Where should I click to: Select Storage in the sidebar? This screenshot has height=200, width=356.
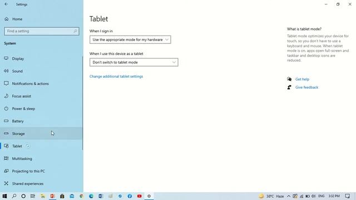pyautogui.click(x=41, y=133)
